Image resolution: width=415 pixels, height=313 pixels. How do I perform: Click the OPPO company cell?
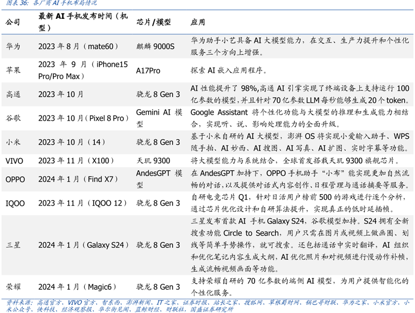click(14, 179)
